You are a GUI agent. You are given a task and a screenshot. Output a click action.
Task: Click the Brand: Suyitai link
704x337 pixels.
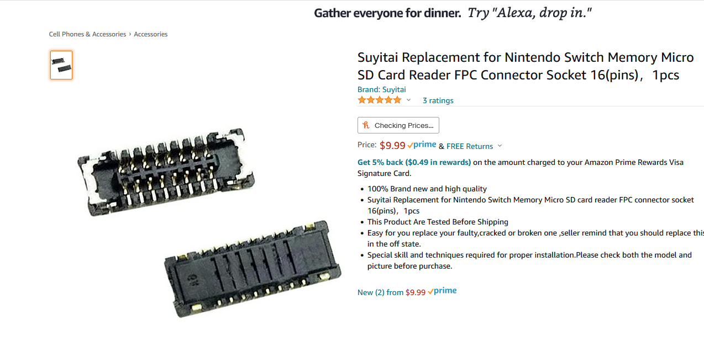click(382, 89)
